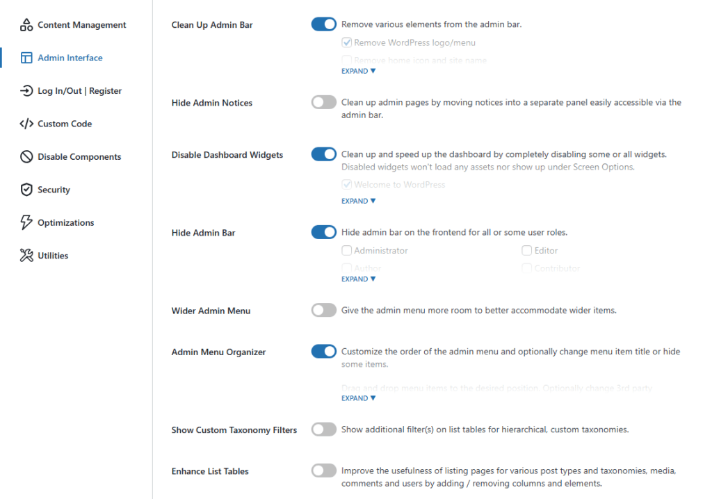The image size is (712, 499).
Task: Click 'Disabled widgets won't load any assets' note
Action: tap(487, 167)
